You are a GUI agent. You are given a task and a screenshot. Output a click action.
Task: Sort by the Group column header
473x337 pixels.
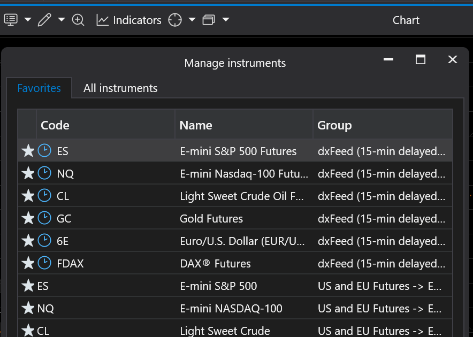(x=334, y=125)
